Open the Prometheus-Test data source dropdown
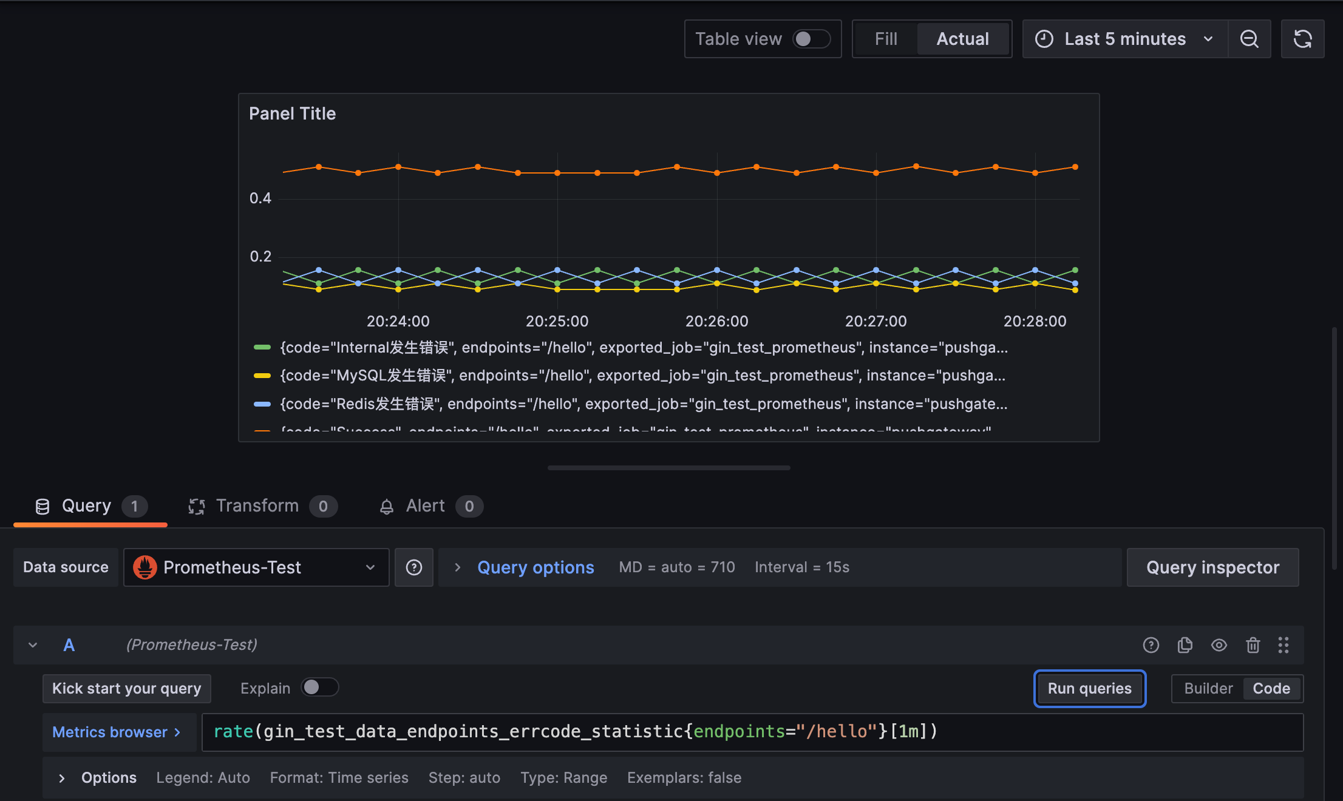 [256, 567]
